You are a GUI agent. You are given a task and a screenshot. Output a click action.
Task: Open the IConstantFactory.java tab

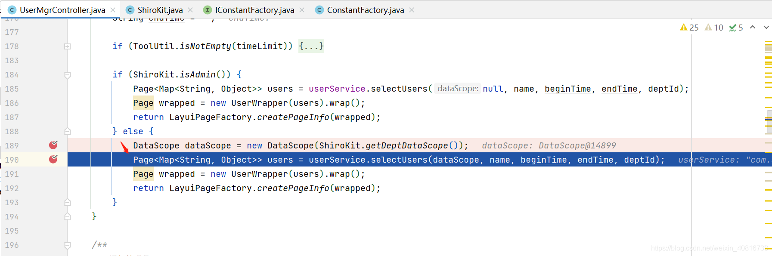254,10
